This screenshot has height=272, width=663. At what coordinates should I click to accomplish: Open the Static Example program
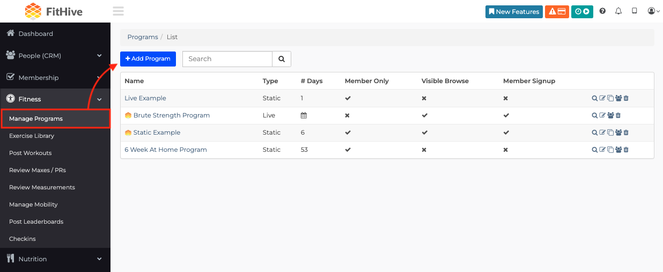pos(157,133)
